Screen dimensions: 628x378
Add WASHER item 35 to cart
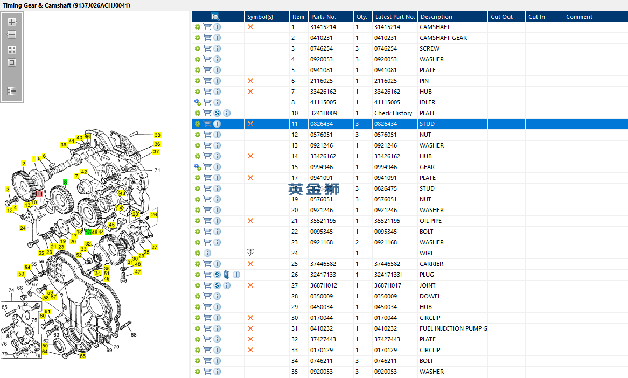point(207,371)
